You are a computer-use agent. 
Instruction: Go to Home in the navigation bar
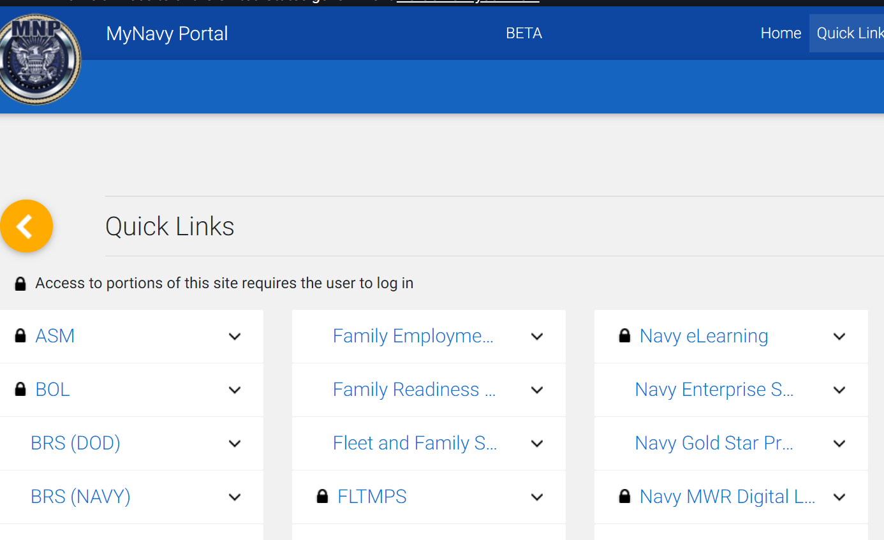click(781, 33)
